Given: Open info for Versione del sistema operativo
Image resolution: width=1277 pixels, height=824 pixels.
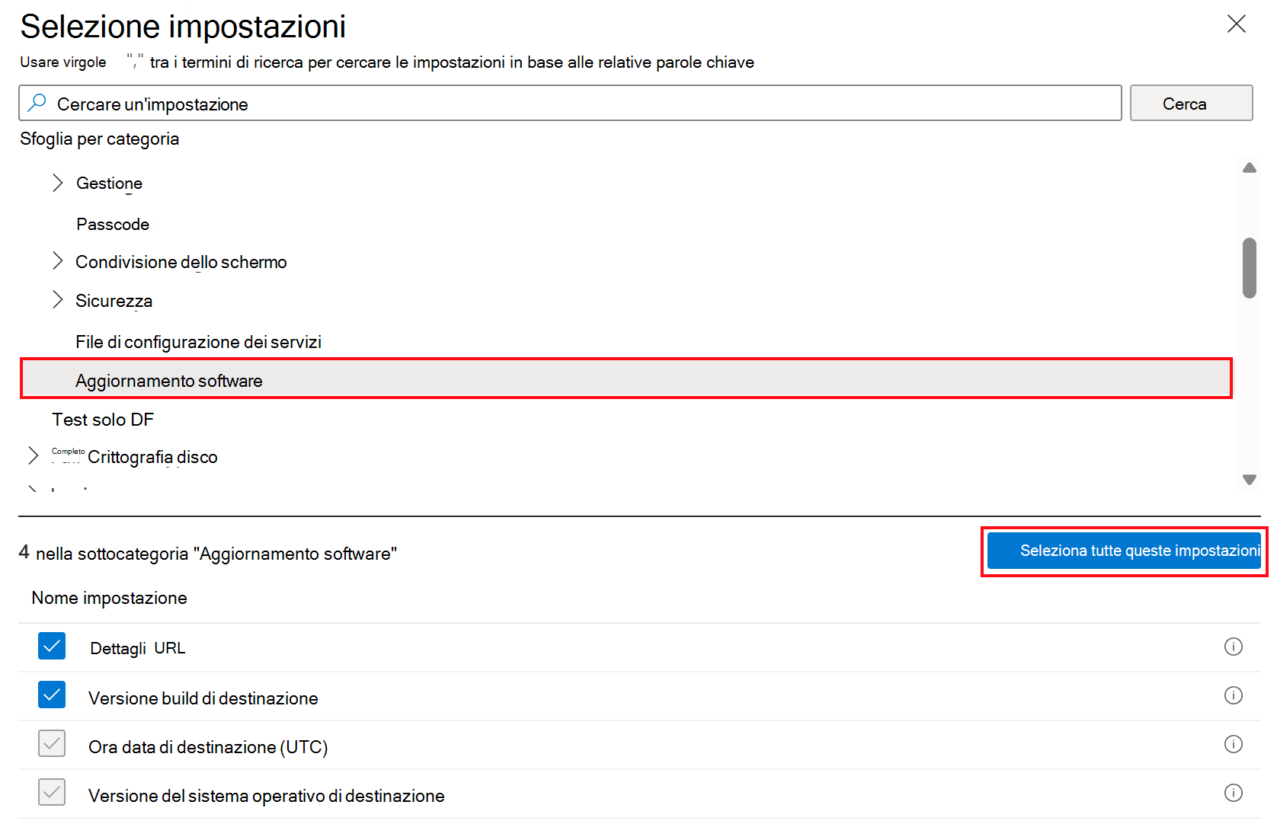Looking at the screenshot, I should pos(1233,793).
